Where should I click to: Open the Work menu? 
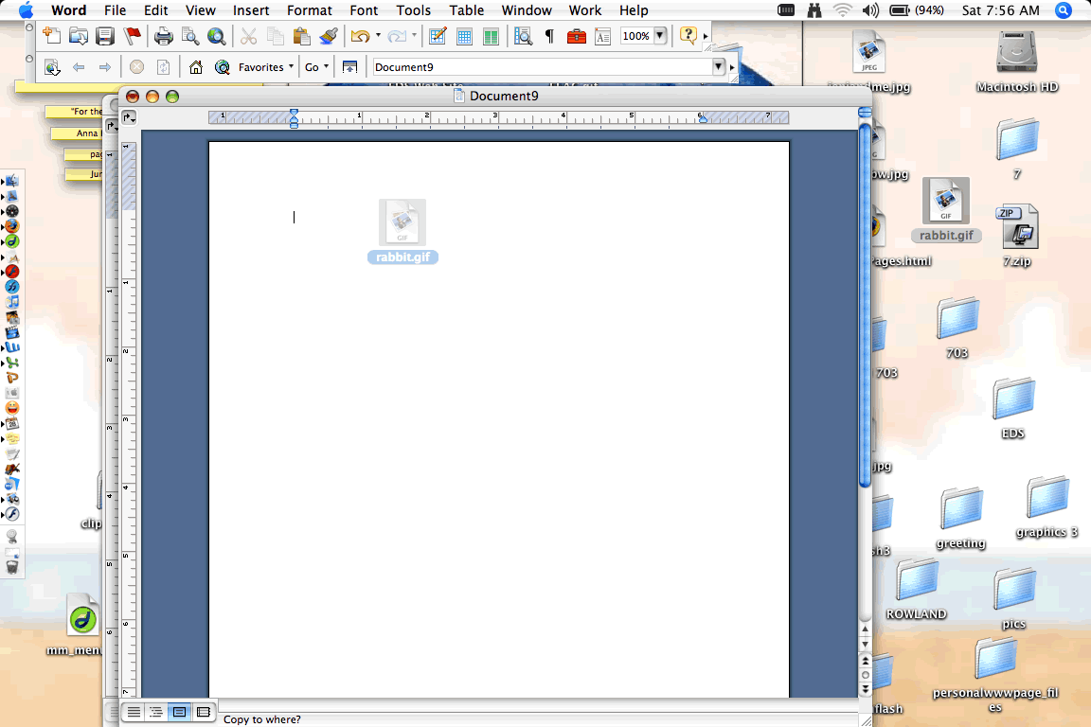(584, 10)
